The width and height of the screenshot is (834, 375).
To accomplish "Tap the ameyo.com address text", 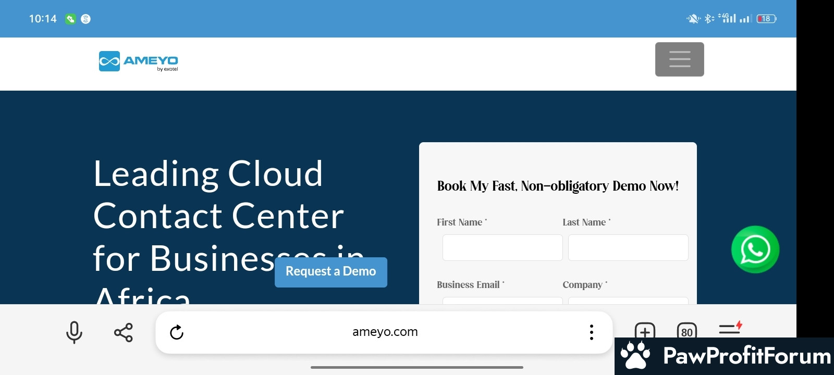I will click(x=385, y=332).
